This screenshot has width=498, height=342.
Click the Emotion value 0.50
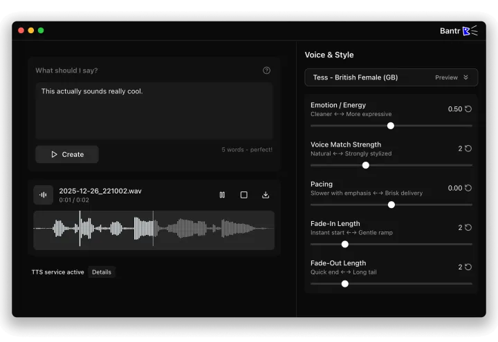455,109
